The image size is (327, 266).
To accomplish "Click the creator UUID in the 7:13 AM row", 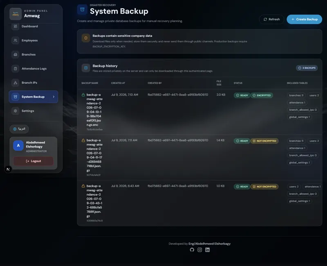I will (178, 95).
